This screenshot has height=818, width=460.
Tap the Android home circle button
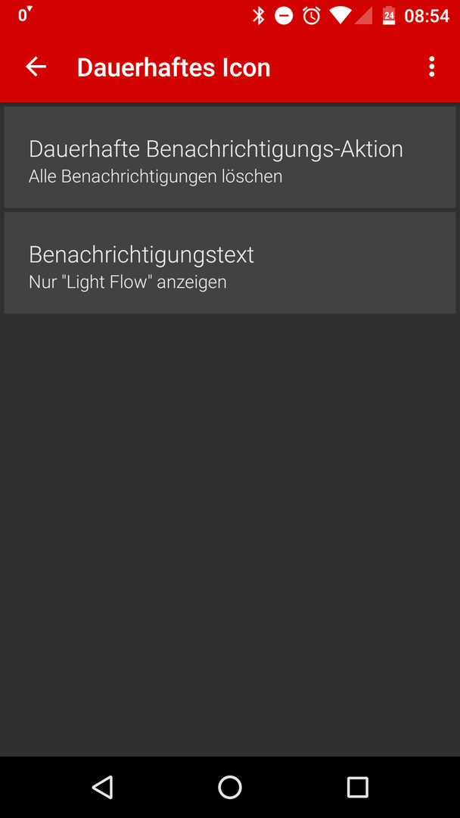click(x=230, y=787)
